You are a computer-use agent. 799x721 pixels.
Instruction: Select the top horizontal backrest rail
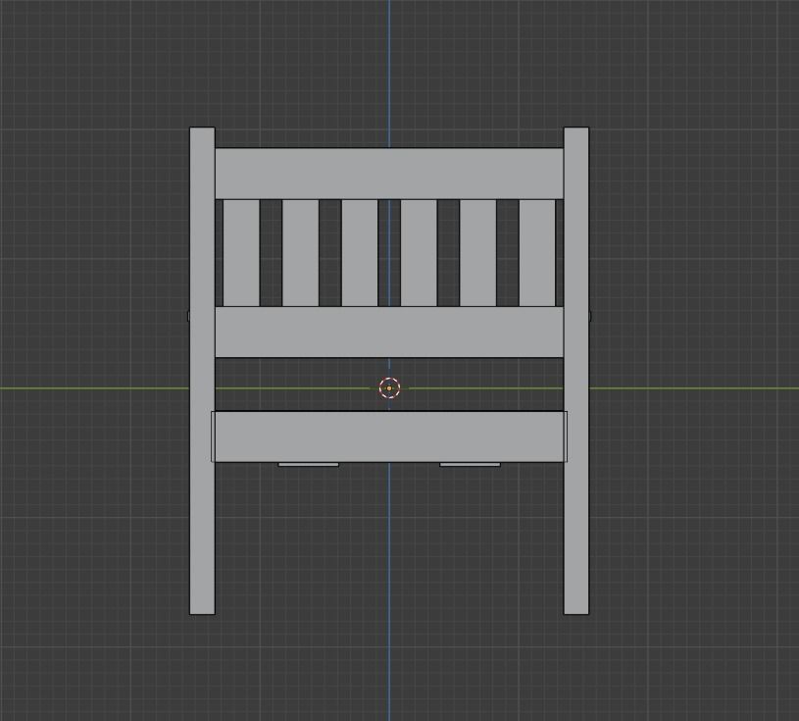click(x=389, y=174)
